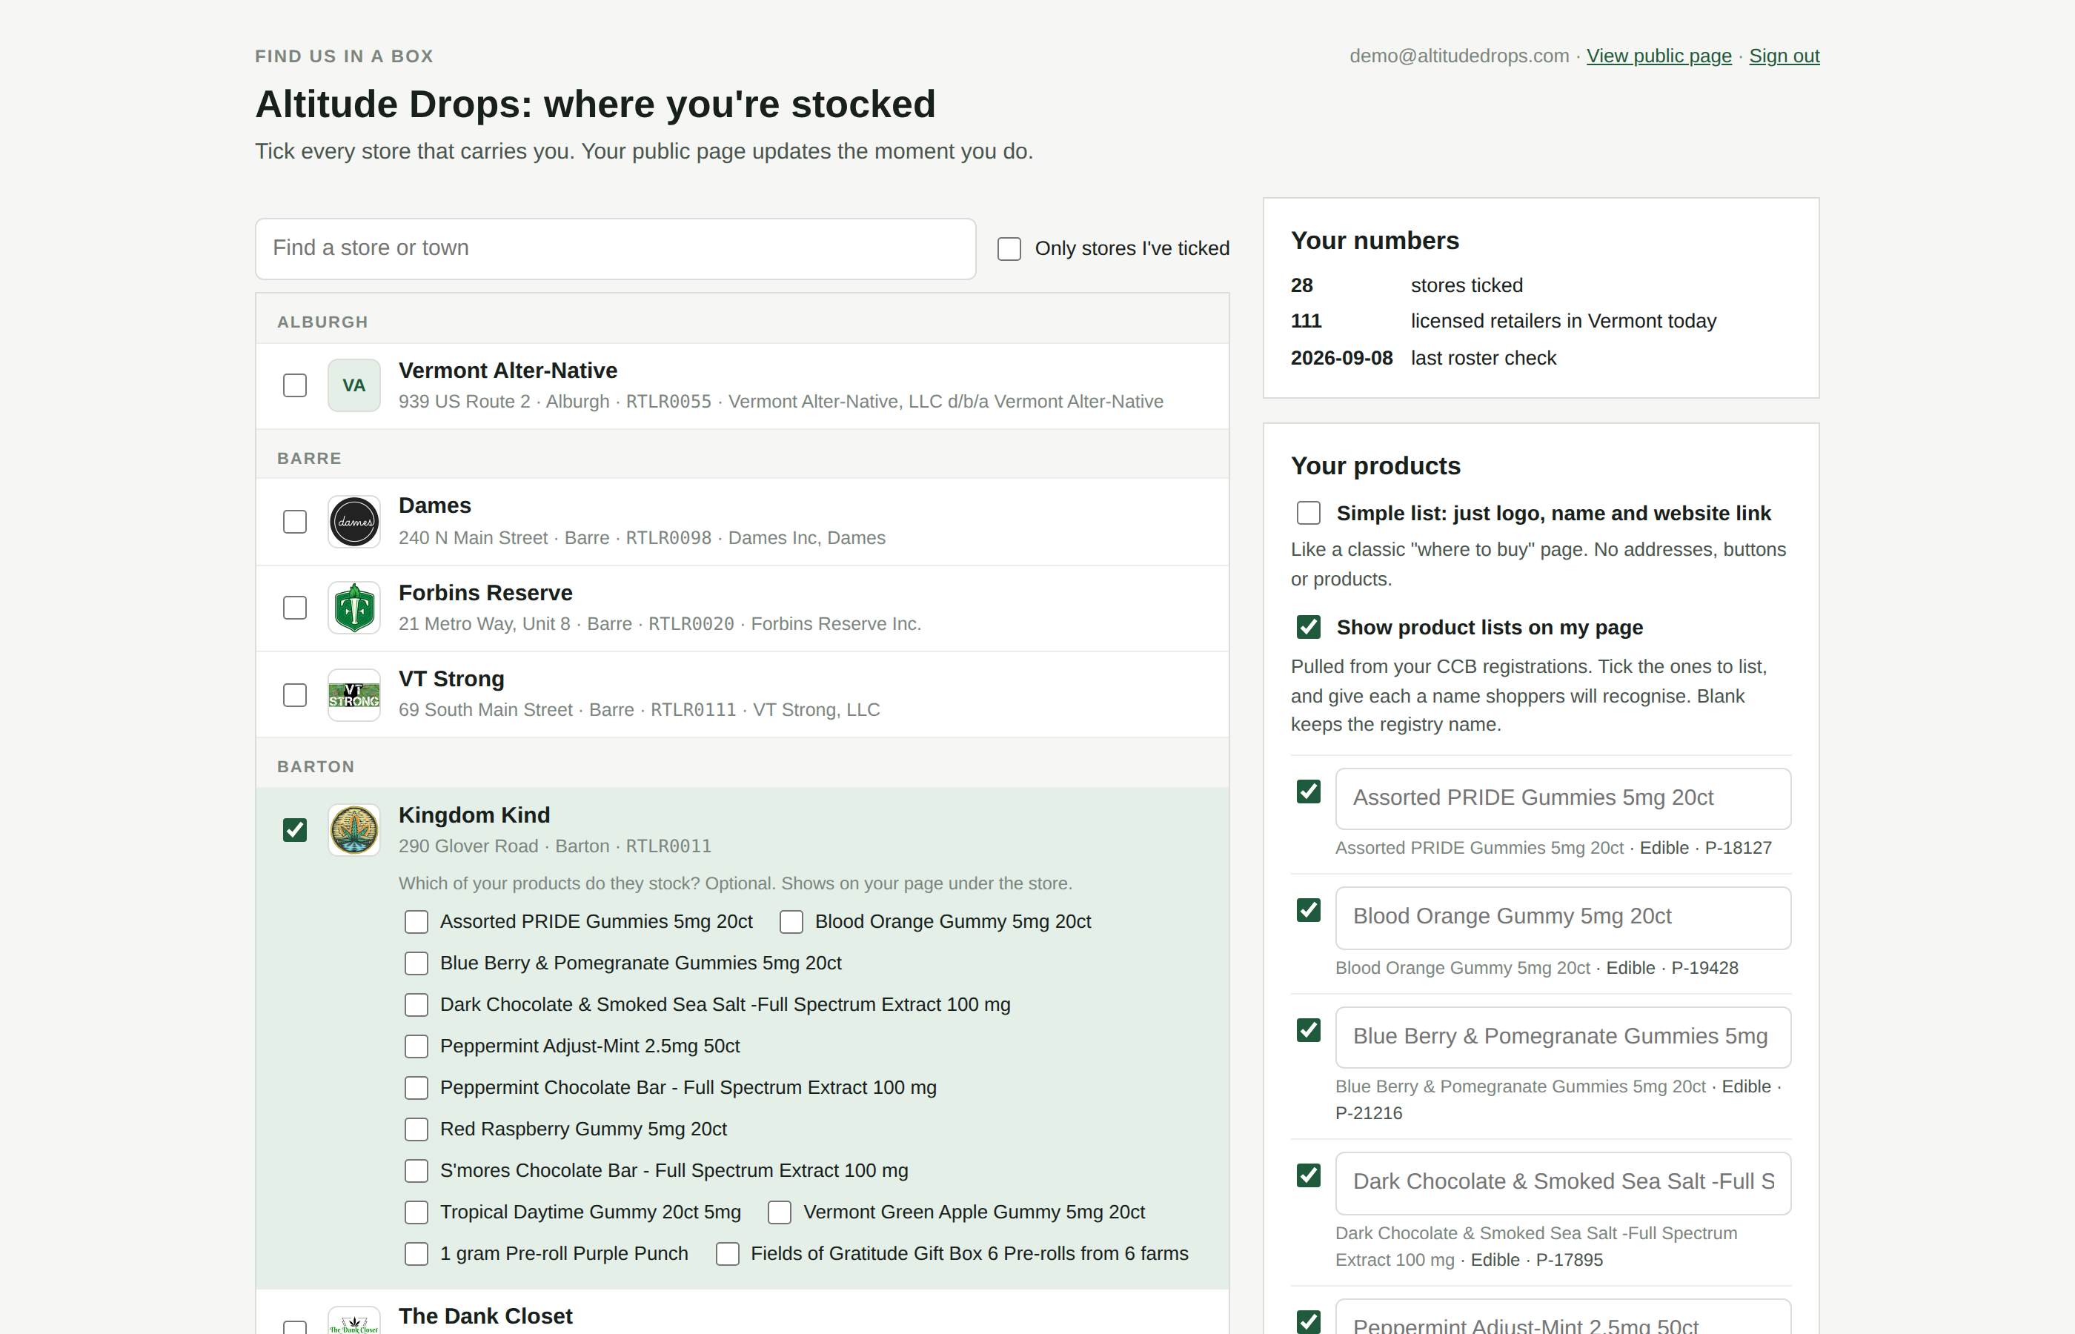Click the Forbins Reserve shield logo
The image size is (2075, 1334).
353,608
